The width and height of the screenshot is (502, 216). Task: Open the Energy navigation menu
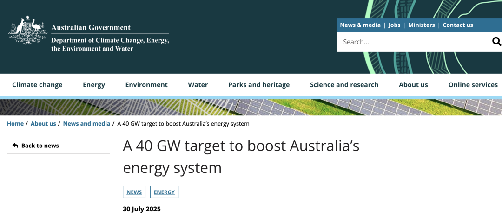tap(94, 85)
